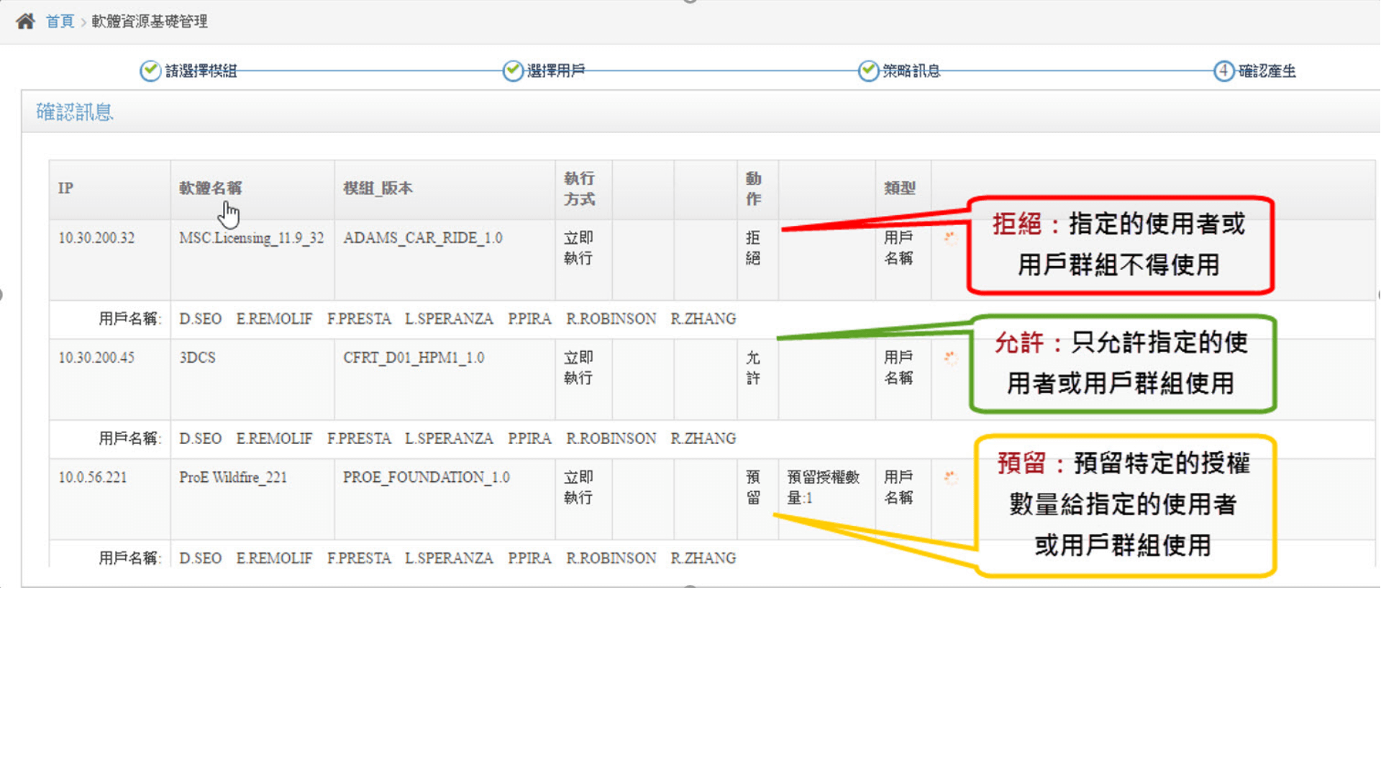This screenshot has width=1381, height=777.
Task: Click user L.SPERANZA under ProE Wildfire row
Action: [x=449, y=558]
